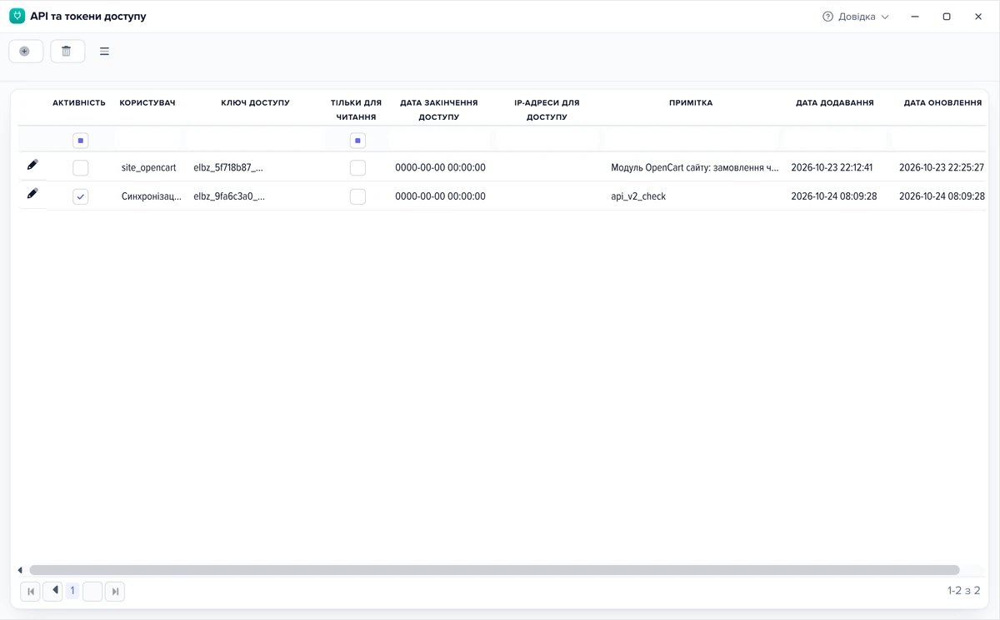Viewport: 1000px width, 620px height.
Task: Click the api_v2_check note cell
Action: (638, 196)
